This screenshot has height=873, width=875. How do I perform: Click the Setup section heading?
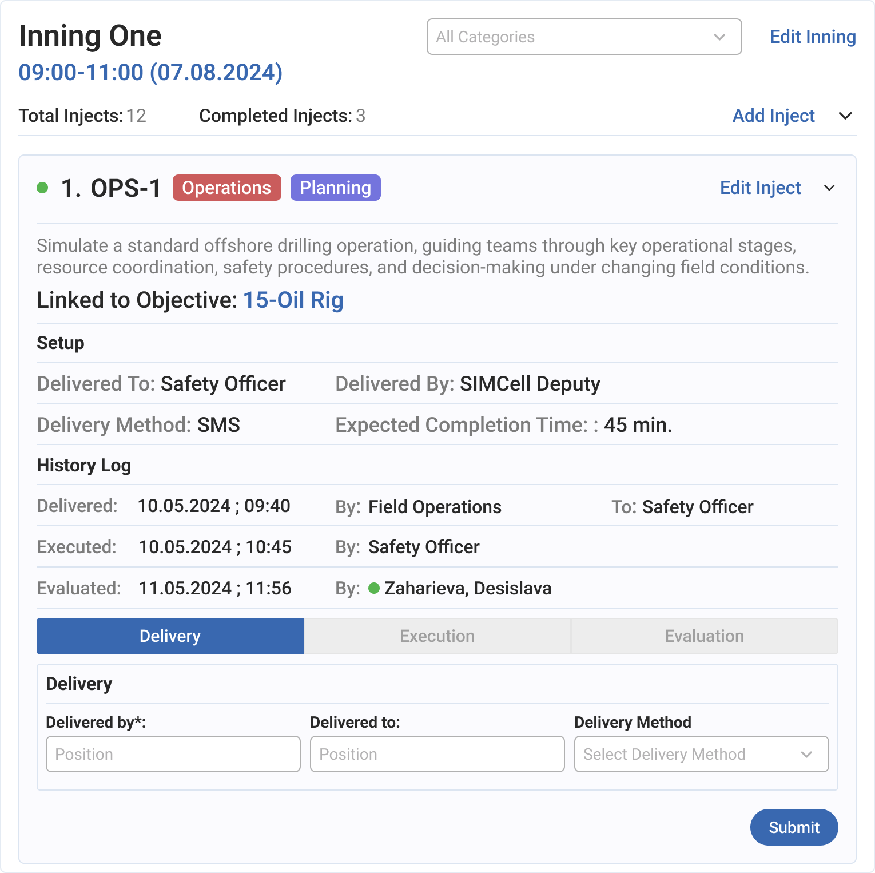click(x=61, y=343)
